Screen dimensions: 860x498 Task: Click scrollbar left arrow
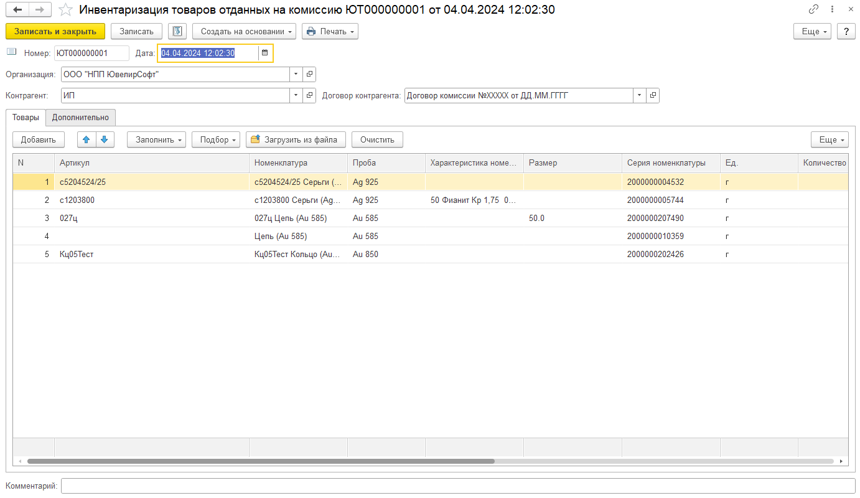point(20,461)
